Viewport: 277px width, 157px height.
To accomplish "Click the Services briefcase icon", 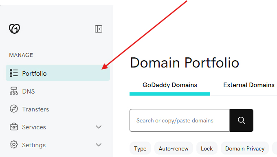I will (14, 127).
